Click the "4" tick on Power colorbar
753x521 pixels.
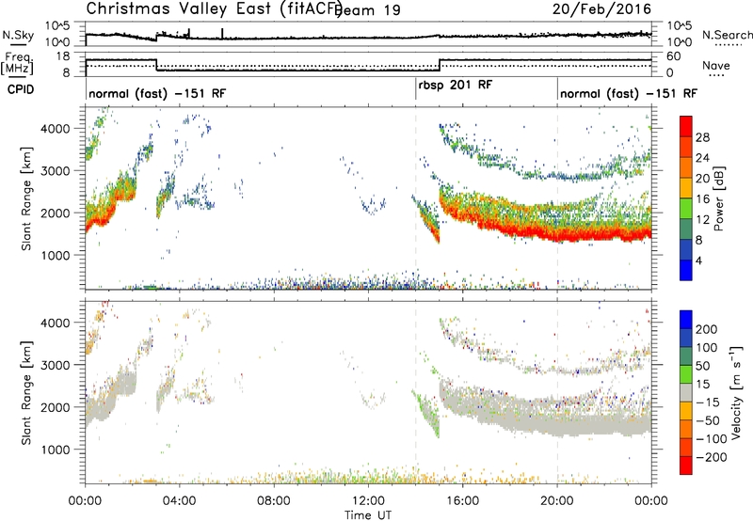click(x=698, y=260)
